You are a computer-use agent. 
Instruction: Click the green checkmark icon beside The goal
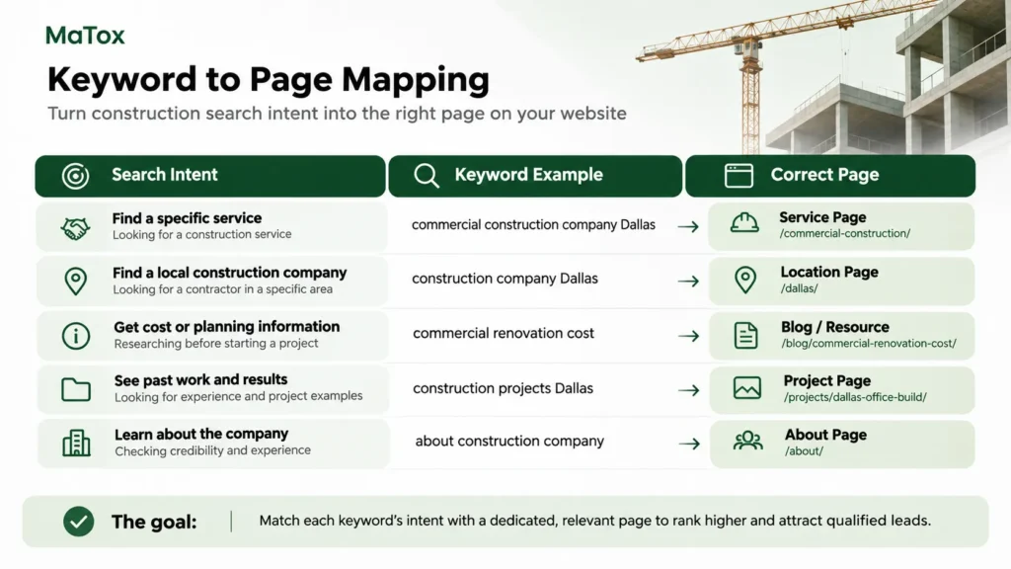tap(79, 522)
